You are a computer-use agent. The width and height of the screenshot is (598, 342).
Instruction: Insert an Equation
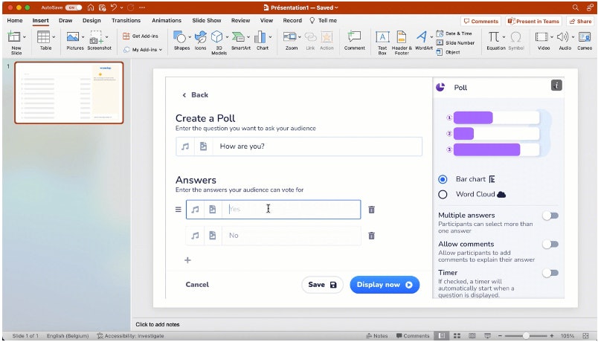495,40
